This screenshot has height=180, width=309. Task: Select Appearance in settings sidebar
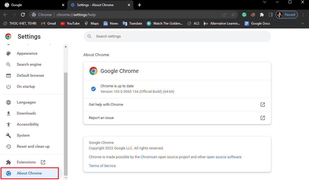pyautogui.click(x=27, y=54)
